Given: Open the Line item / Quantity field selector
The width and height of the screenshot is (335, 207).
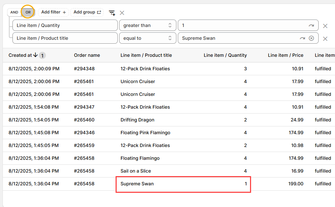Looking at the screenshot, I should tap(65, 26).
